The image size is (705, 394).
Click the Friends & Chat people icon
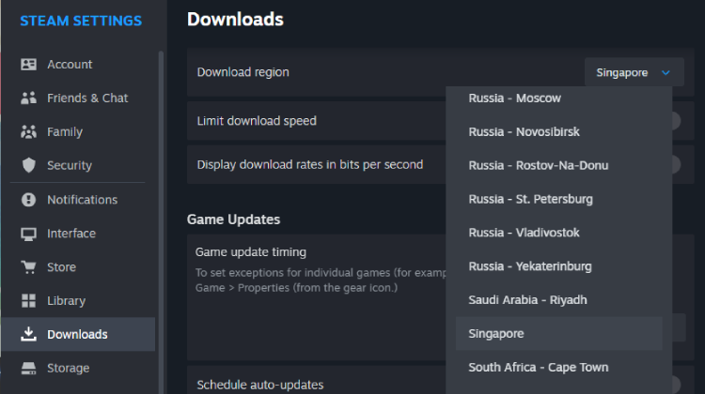(29, 98)
